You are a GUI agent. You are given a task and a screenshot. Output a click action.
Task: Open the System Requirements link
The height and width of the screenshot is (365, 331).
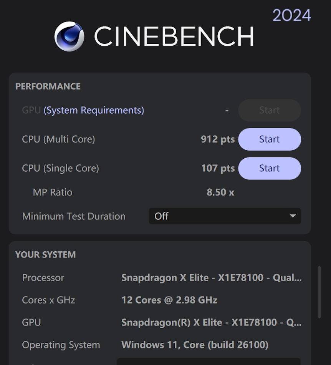click(x=94, y=110)
